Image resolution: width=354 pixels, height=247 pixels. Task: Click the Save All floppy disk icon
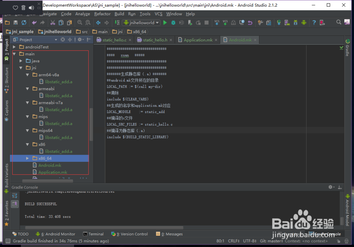(16, 23)
